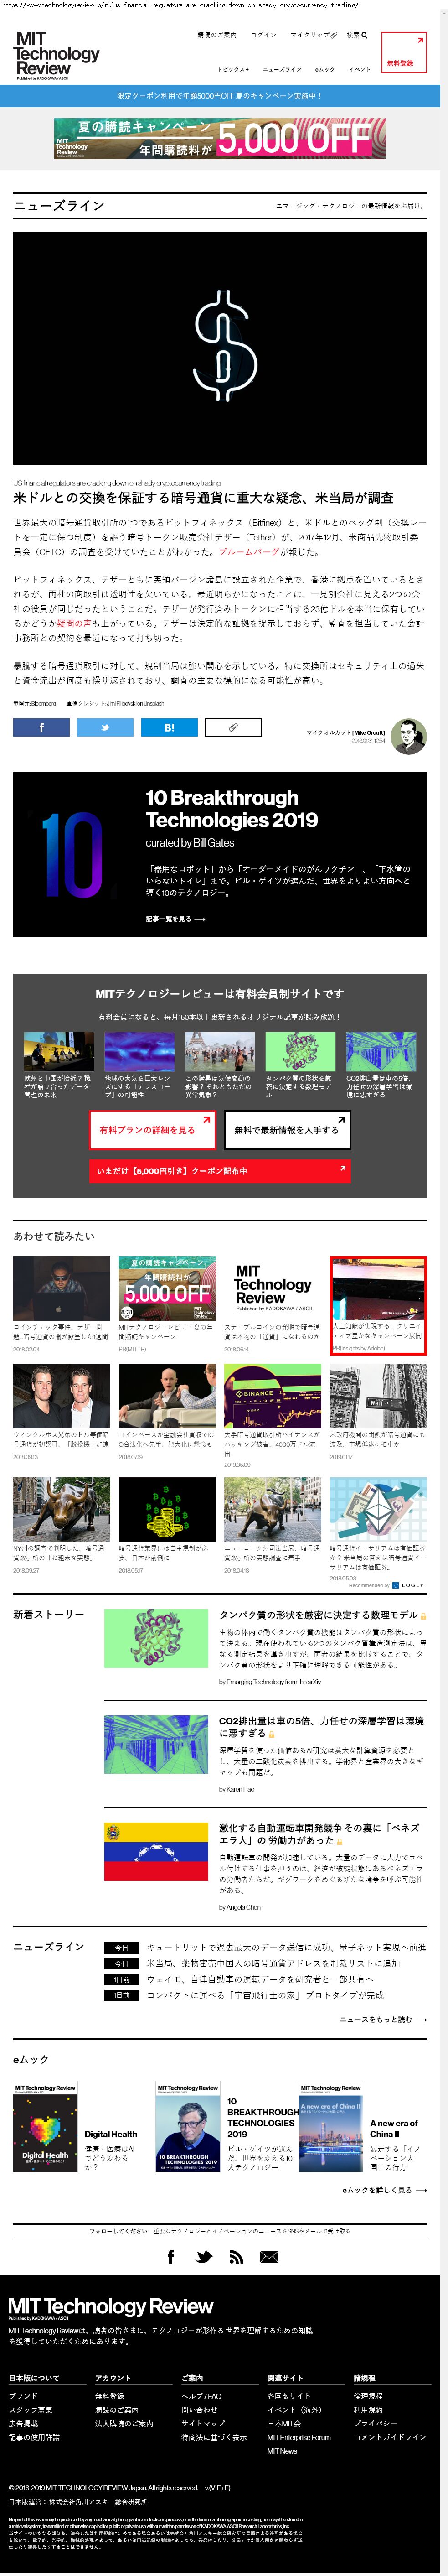This screenshot has height=2576, width=448.
Task: Click 有料プランの詳細を見る button
Action: tap(152, 1130)
